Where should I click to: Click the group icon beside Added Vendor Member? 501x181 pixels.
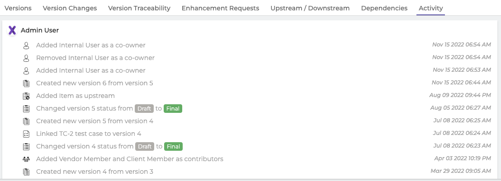[26, 159]
